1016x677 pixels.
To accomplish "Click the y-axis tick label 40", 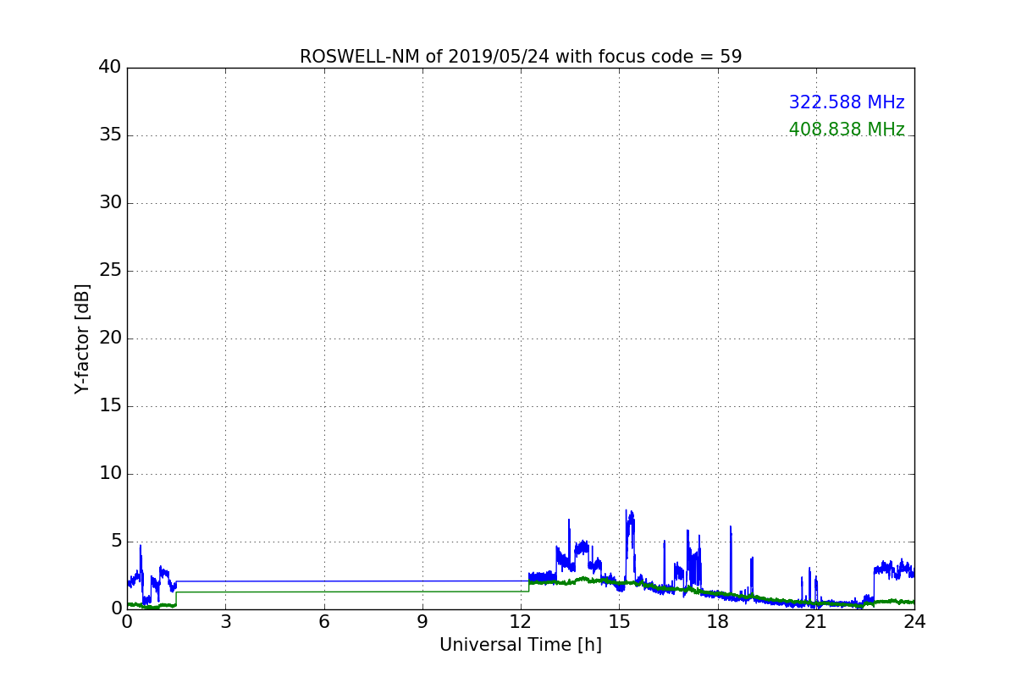I will 110,68.
